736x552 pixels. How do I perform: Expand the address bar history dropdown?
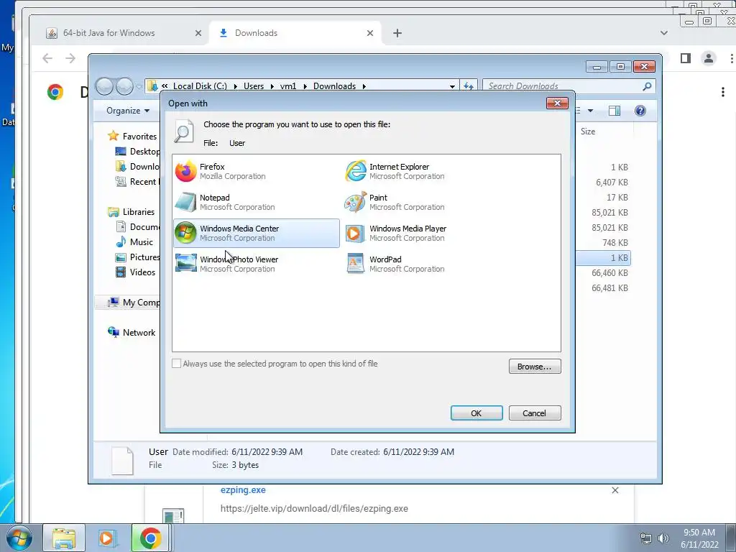[452, 86]
